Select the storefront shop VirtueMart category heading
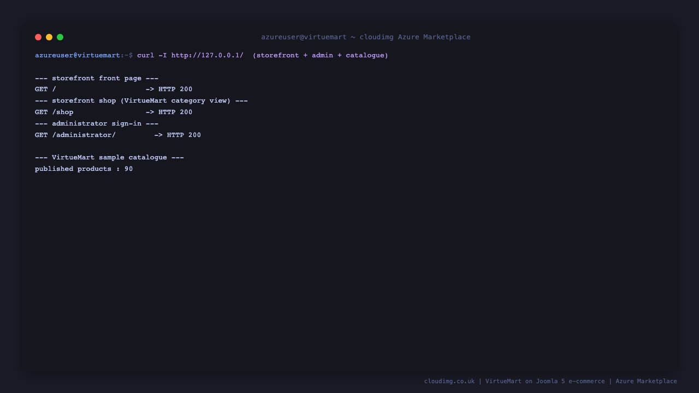699x393 pixels. click(141, 101)
